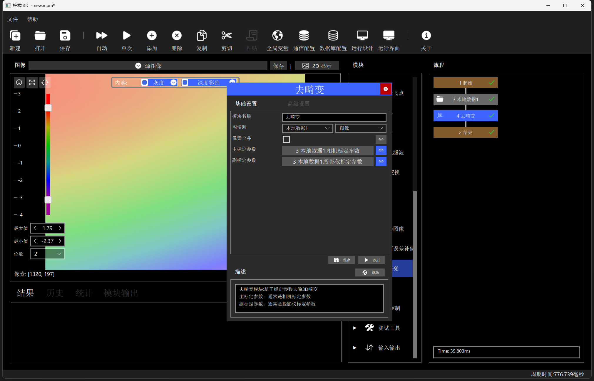Open the 本地数据1 image source dropdown
594x381 pixels.
tap(307, 128)
